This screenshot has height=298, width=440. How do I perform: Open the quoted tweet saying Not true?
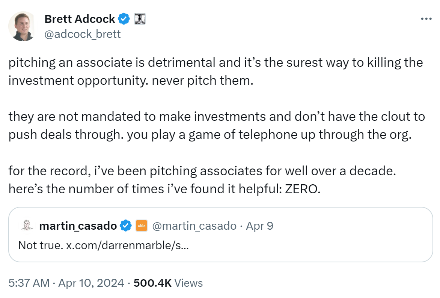[x=220, y=235]
